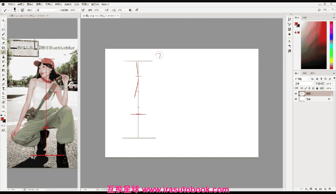The image size is (336, 194).
Task: Toggle lock transparent pixels
Action: [x=302, y=88]
